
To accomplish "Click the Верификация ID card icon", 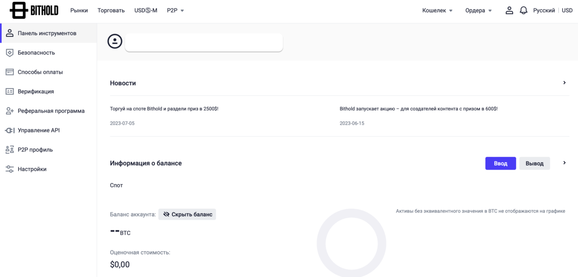I will pyautogui.click(x=9, y=92).
